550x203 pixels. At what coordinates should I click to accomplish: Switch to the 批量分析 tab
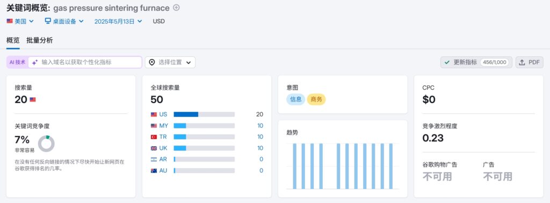(x=40, y=40)
